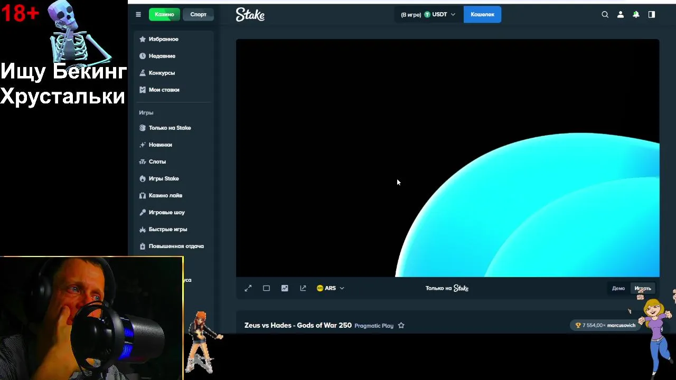Select Слоты sidebar item

click(174, 161)
